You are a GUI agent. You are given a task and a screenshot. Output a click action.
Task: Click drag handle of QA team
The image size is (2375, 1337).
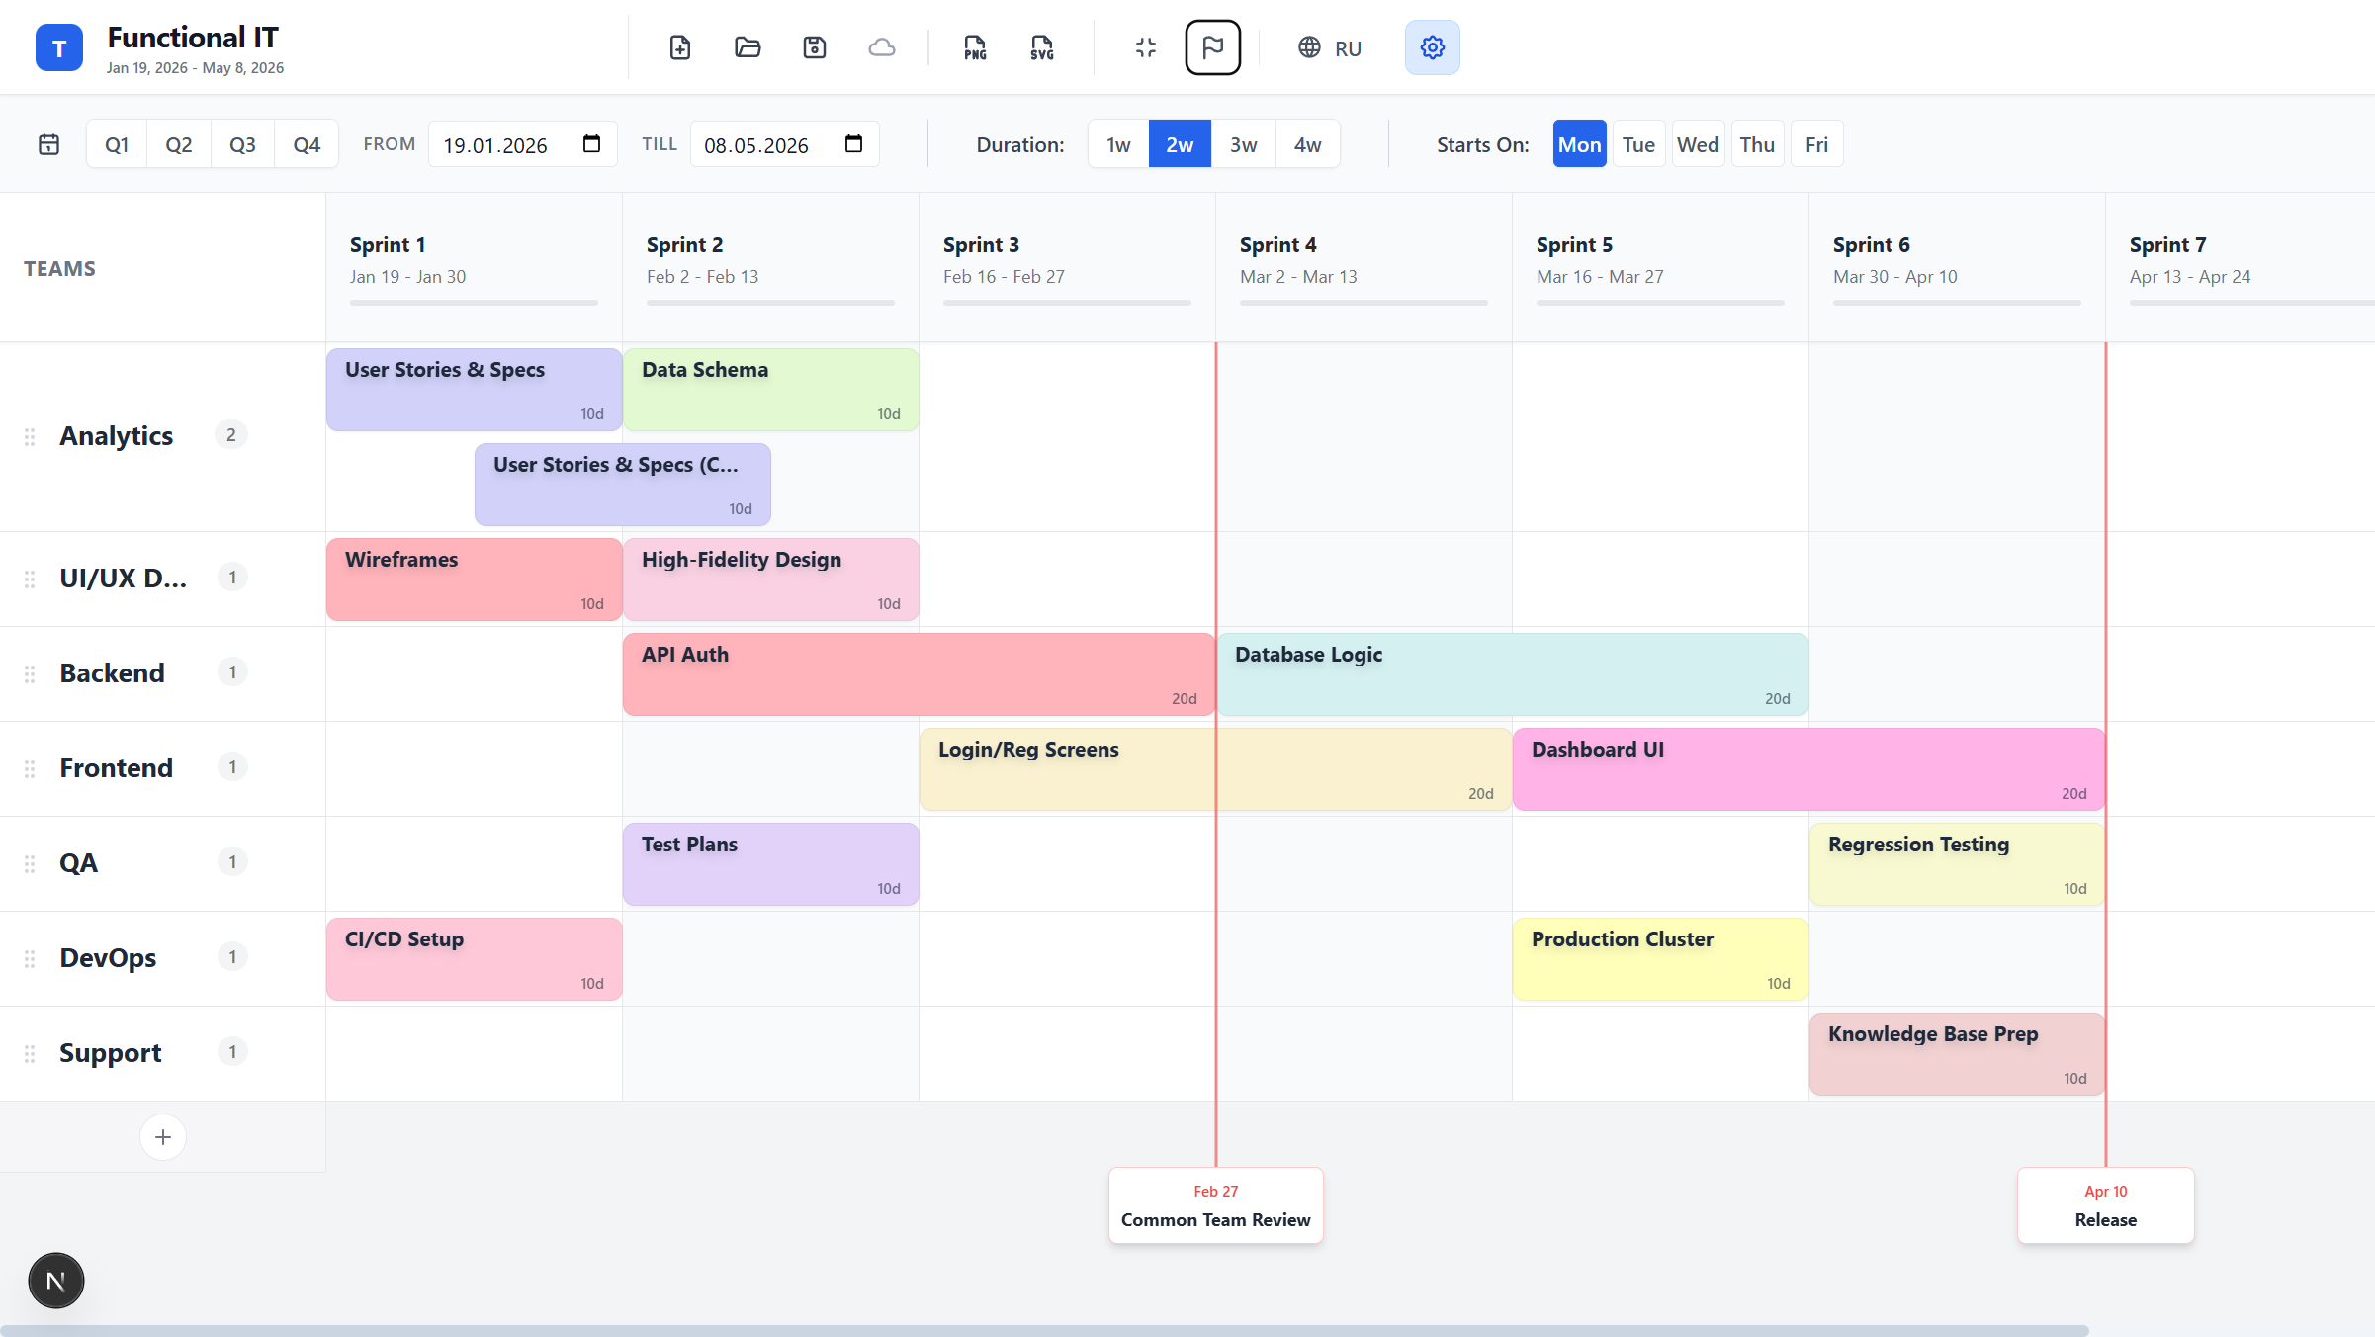click(x=30, y=863)
